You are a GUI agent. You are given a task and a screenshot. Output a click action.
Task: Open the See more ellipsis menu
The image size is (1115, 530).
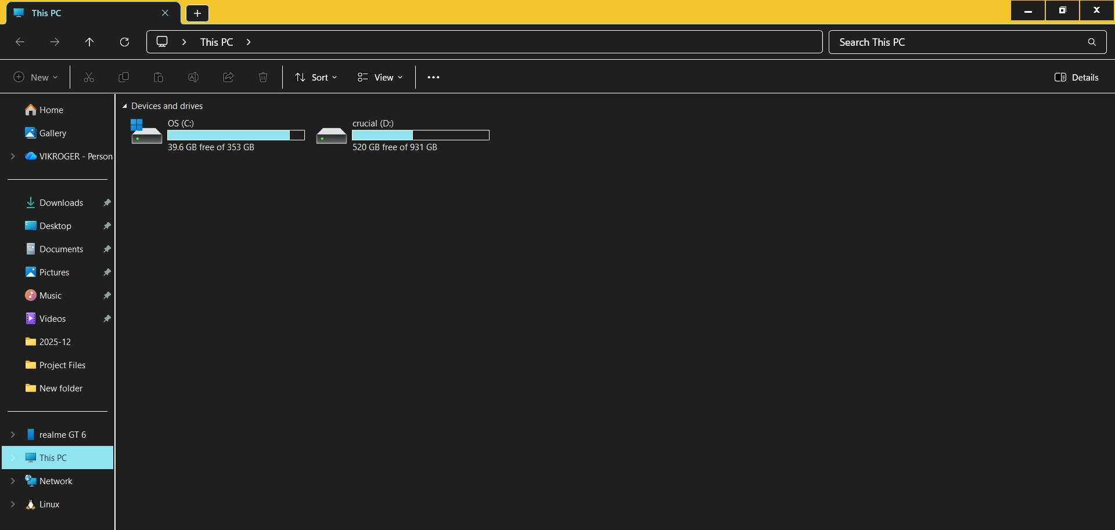pyautogui.click(x=433, y=77)
